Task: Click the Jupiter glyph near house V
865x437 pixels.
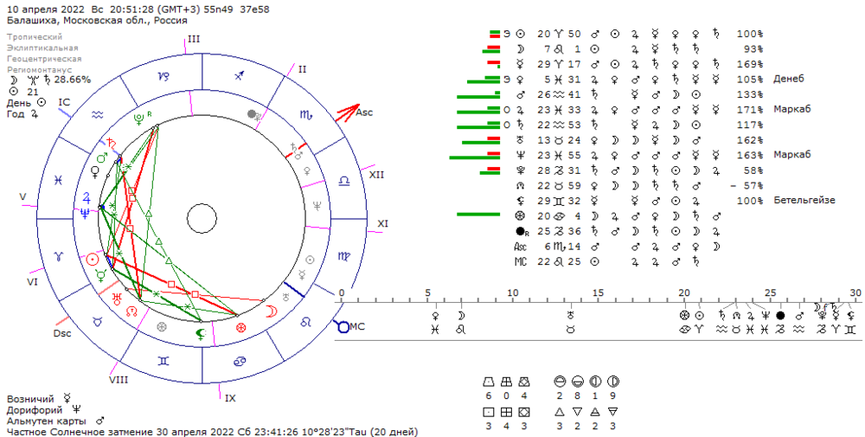Action: [86, 197]
